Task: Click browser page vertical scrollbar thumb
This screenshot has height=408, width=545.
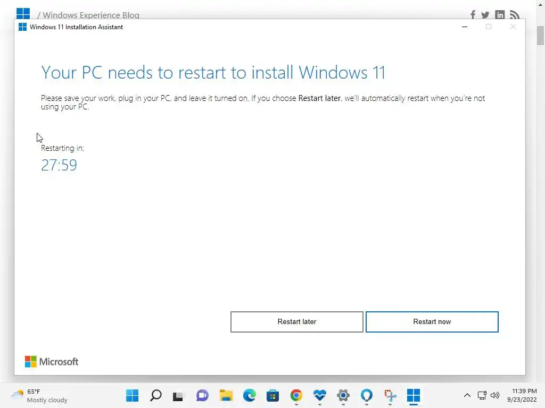Action: click(x=540, y=36)
